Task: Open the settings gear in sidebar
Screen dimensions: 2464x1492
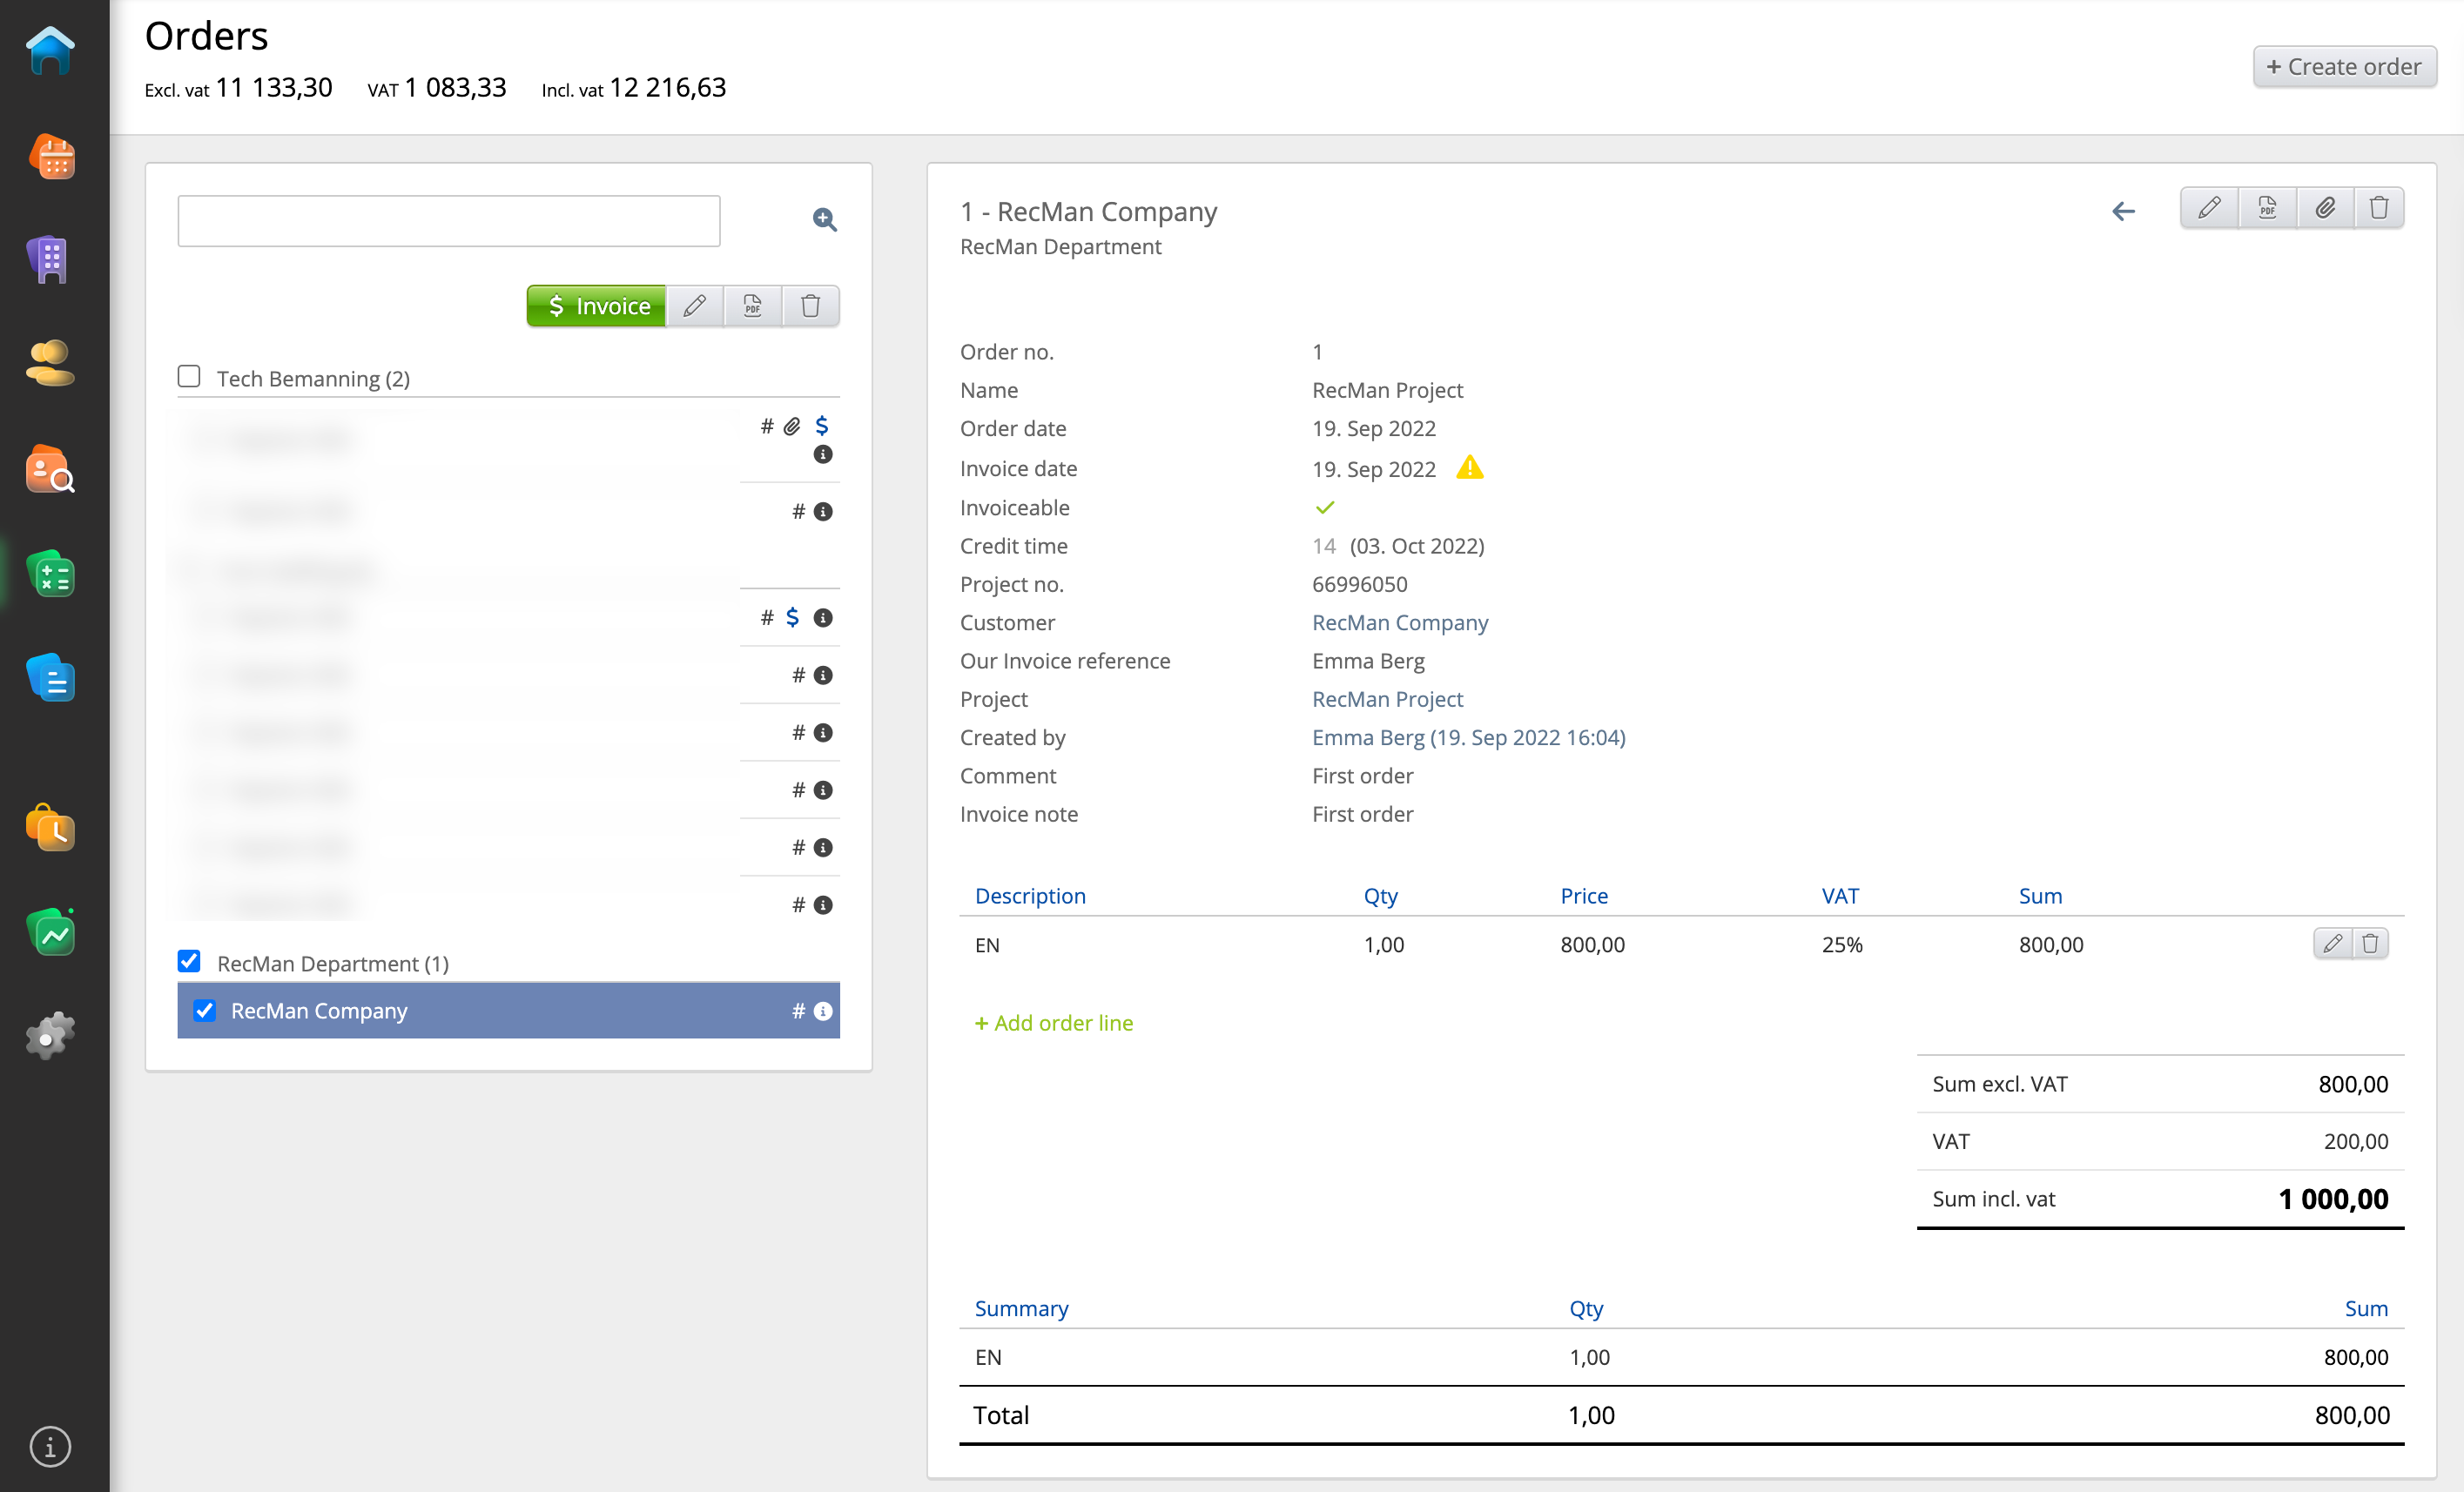Action: point(50,1036)
